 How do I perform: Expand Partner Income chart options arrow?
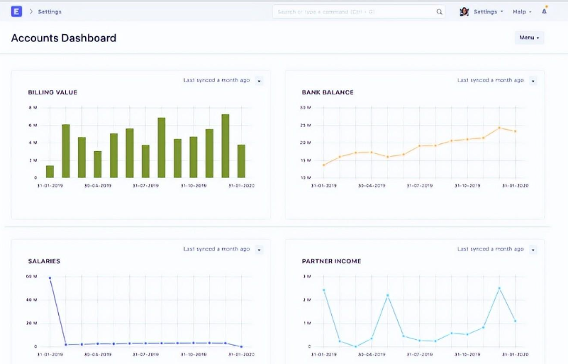[533, 250]
